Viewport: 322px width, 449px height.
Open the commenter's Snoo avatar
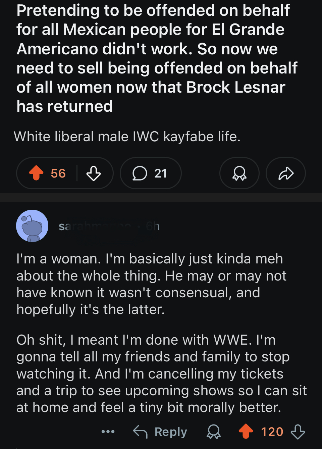[32, 226]
